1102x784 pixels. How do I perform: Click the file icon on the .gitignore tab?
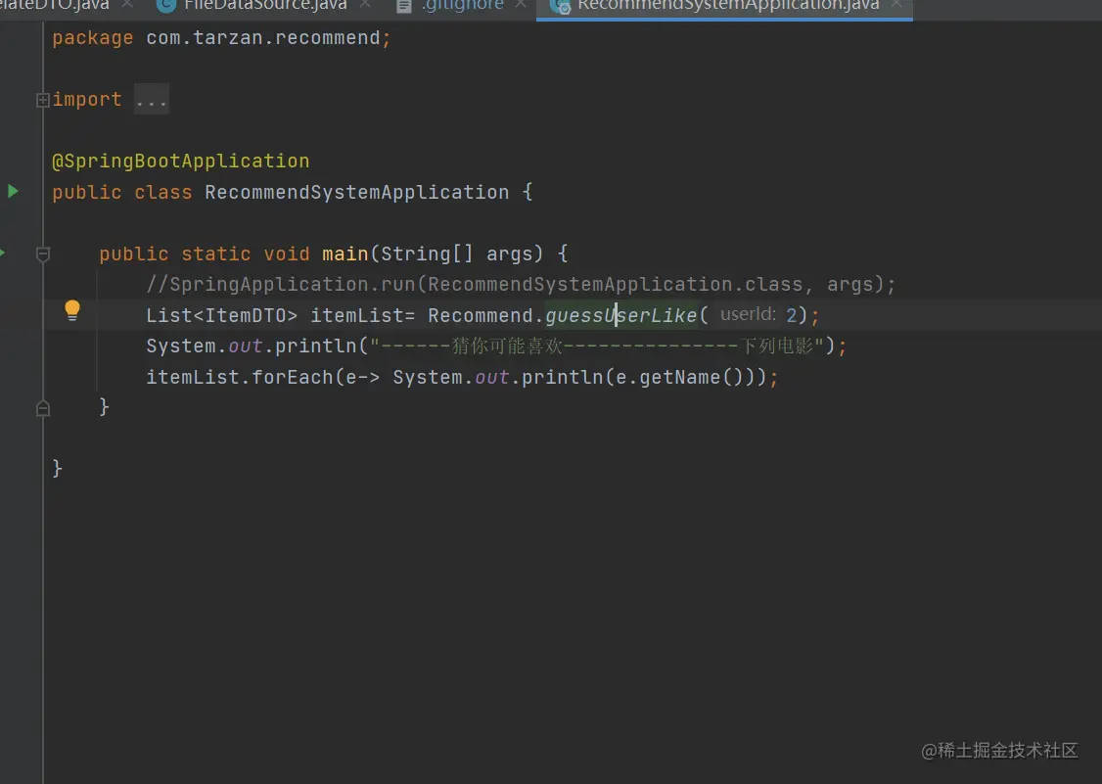click(404, 6)
